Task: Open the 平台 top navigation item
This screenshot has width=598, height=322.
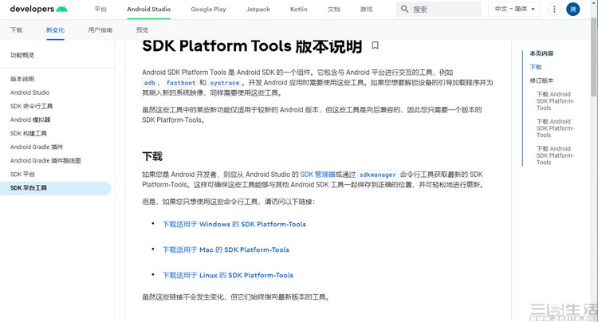Action: click(x=100, y=9)
